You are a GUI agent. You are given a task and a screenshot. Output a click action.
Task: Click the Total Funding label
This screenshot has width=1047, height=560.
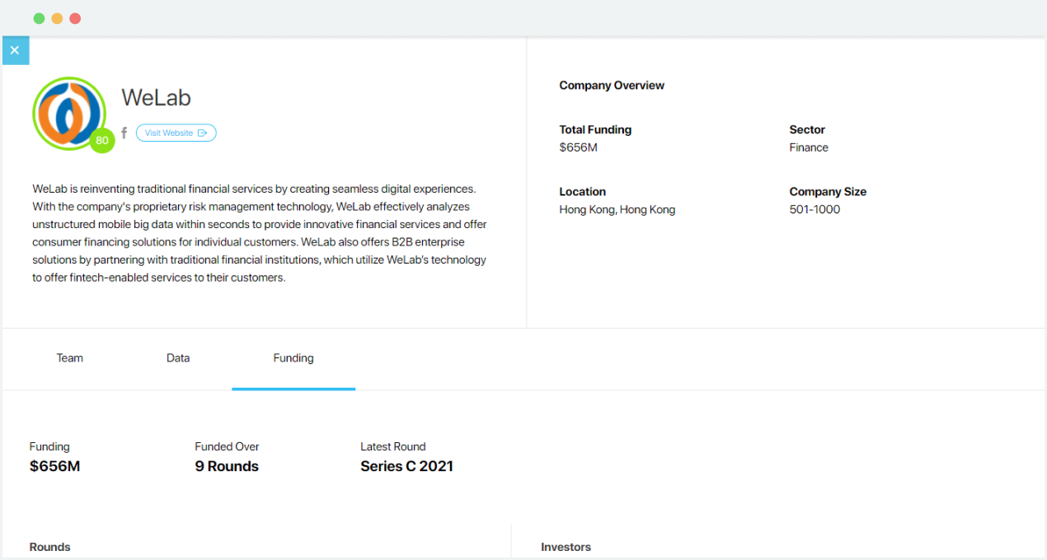tap(595, 129)
